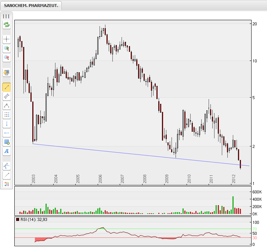Viewport: 267px width, 251px height.
Task: Click the zoom in magnifier
Action: click(x=7, y=48)
